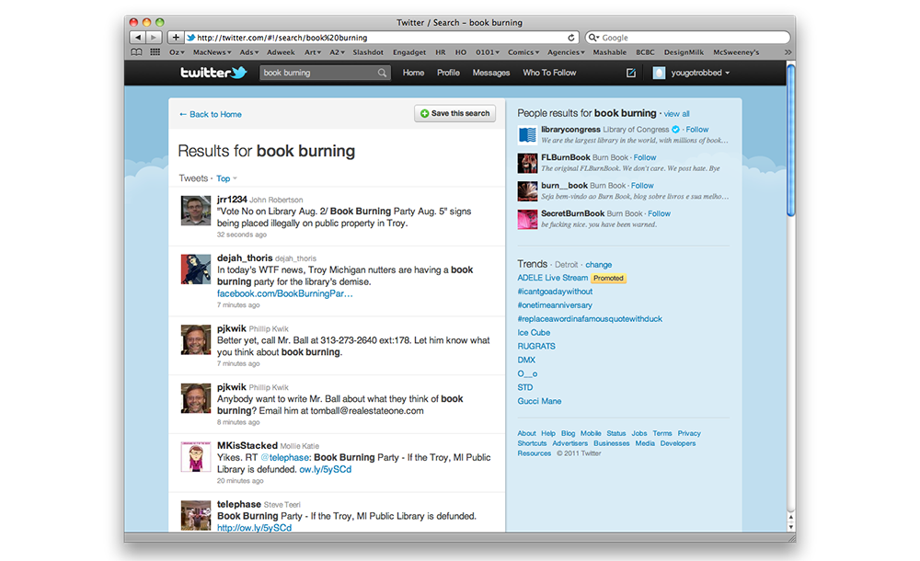Expand the Oz bookmarks folder

pyautogui.click(x=177, y=52)
